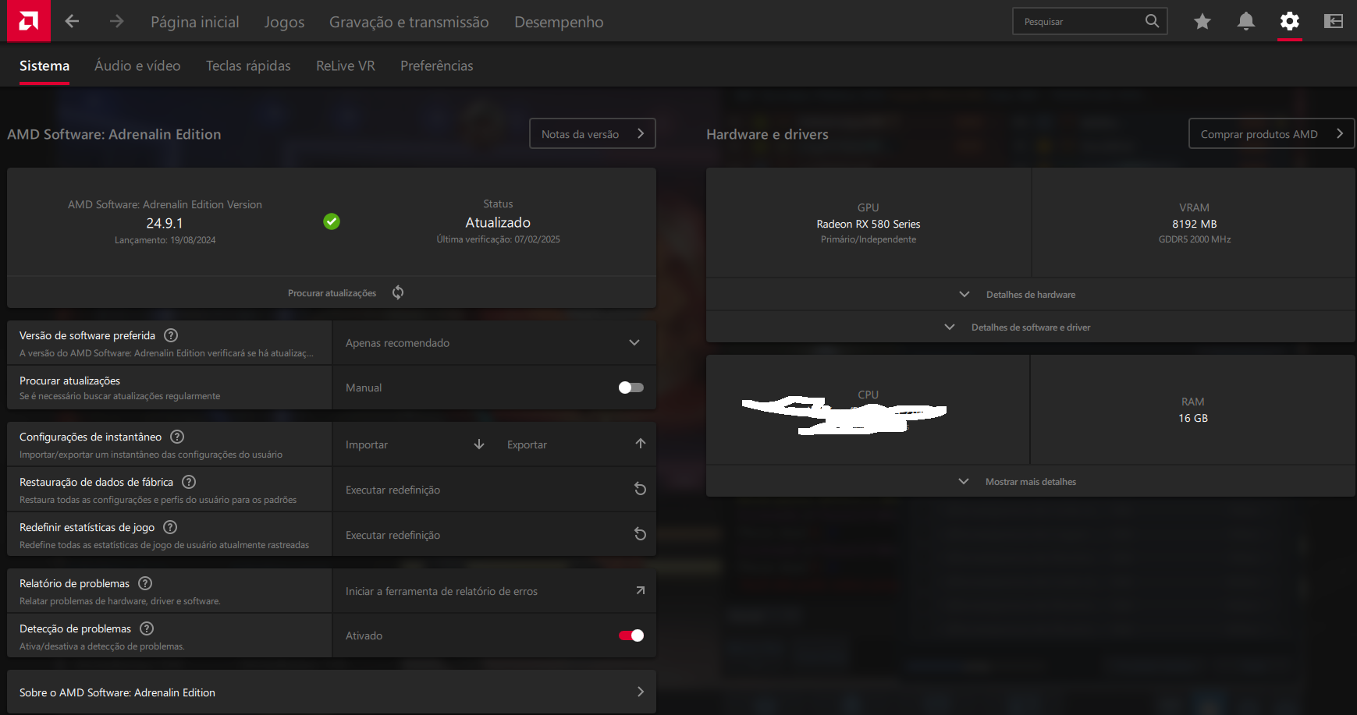The image size is (1357, 715).
Task: Open settings gear icon
Action: click(x=1290, y=21)
